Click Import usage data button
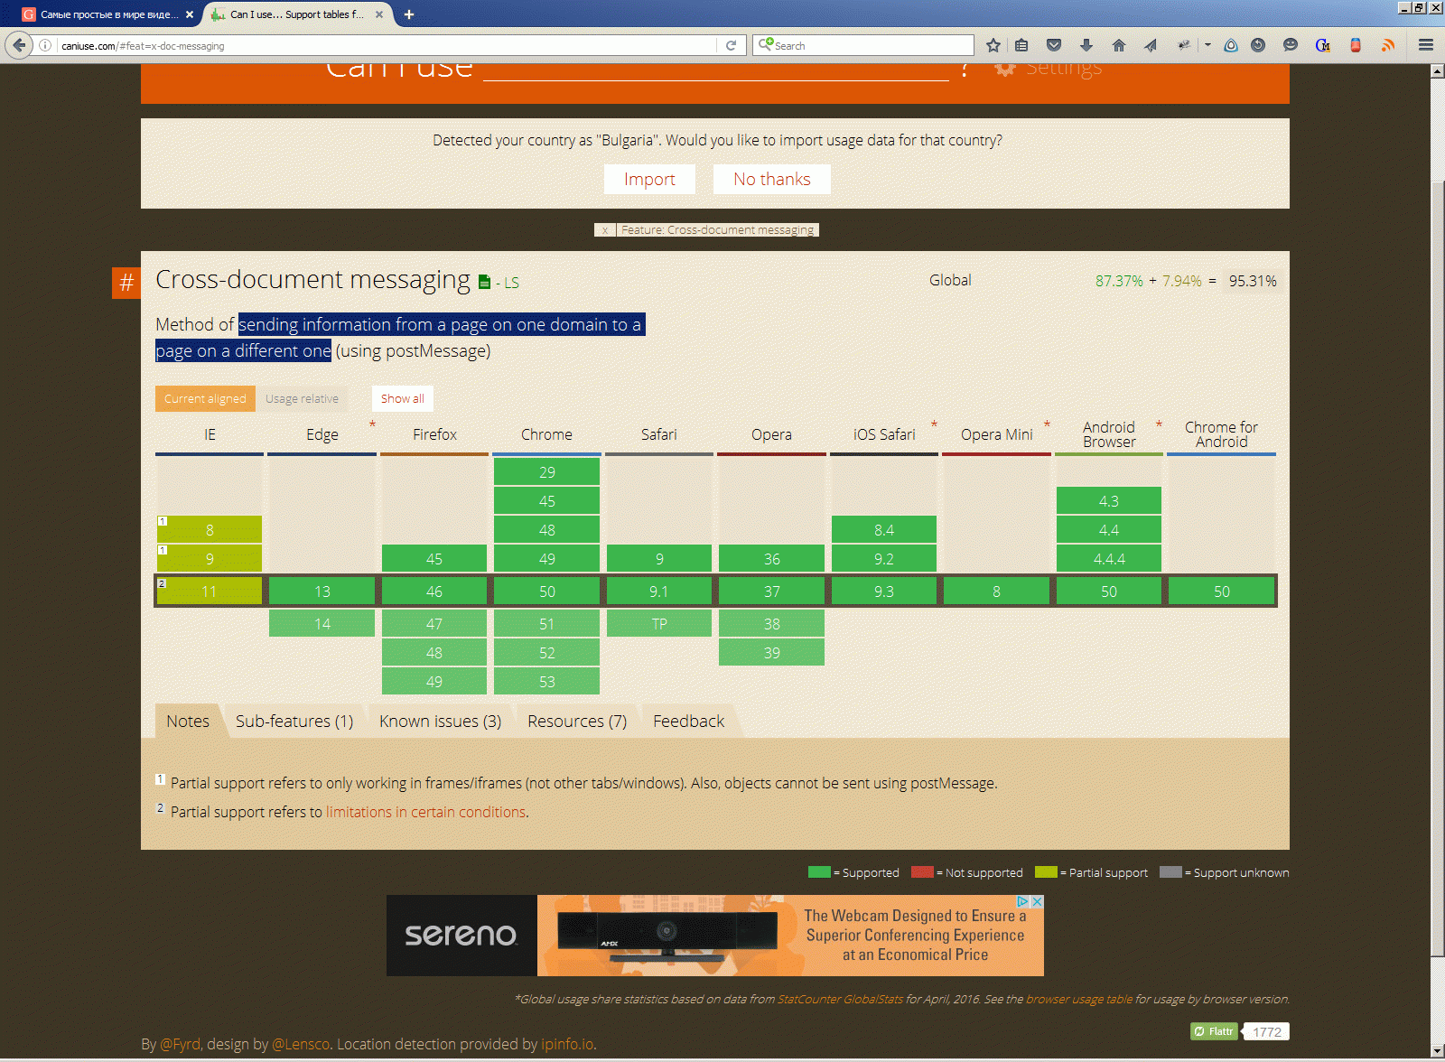 [649, 179]
